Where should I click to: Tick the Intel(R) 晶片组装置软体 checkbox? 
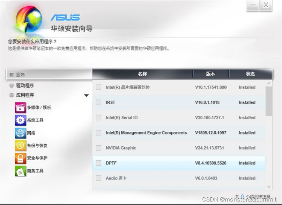pyautogui.click(x=98, y=87)
